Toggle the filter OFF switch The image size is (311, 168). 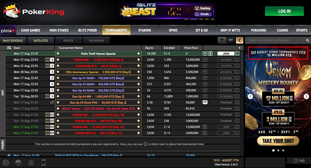(231, 40)
